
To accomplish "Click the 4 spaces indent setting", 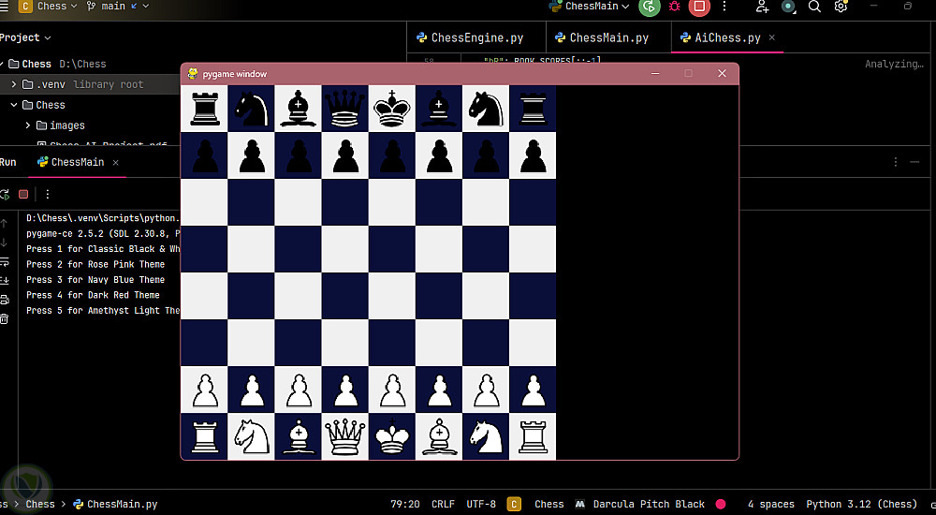I will [x=770, y=505].
